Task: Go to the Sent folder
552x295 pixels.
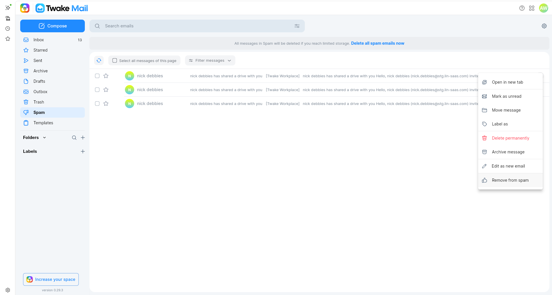Action: pos(53,61)
